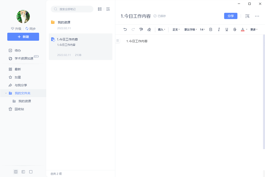This screenshot has height=177, width=265.
Task: Toggle bold formatting
Action: pyautogui.click(x=211, y=30)
